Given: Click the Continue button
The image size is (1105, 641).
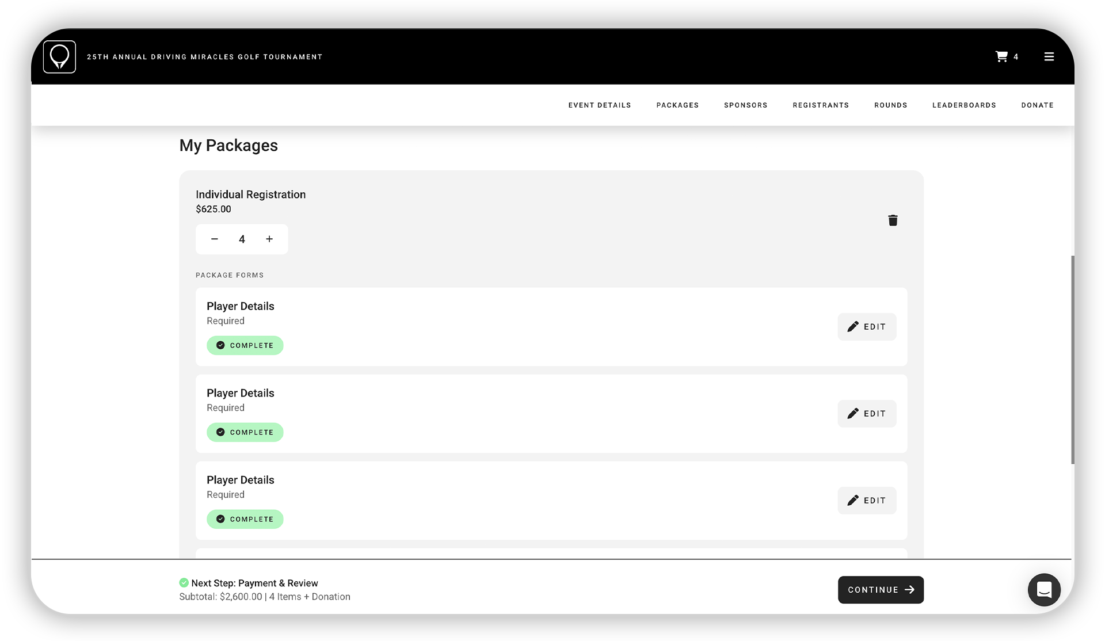Looking at the screenshot, I should 881,589.
